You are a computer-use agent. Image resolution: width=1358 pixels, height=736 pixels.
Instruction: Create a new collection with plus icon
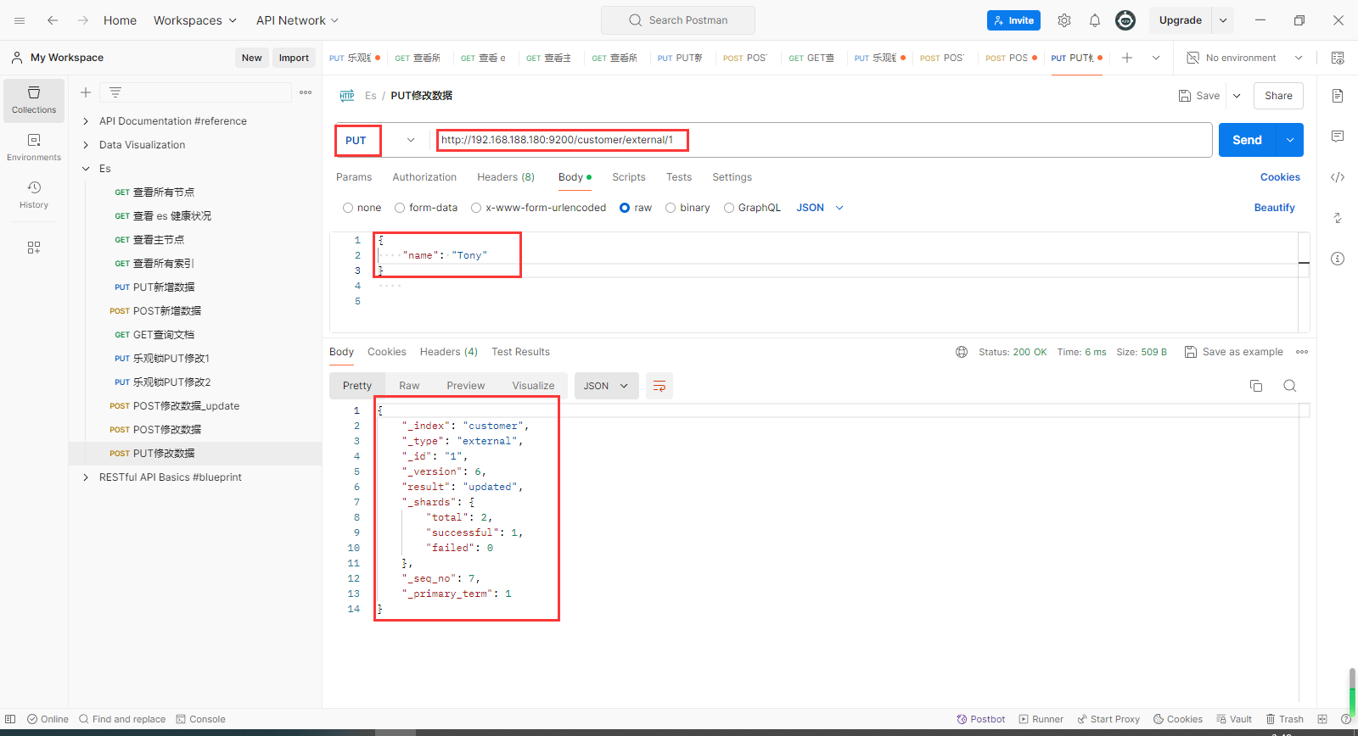[86, 92]
